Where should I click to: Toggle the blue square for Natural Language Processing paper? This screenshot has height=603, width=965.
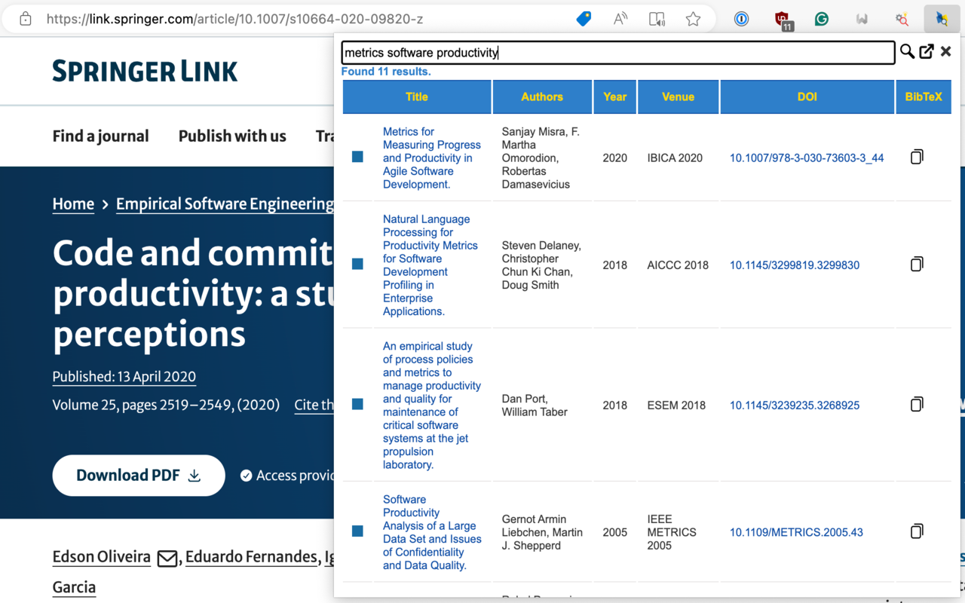click(x=357, y=264)
